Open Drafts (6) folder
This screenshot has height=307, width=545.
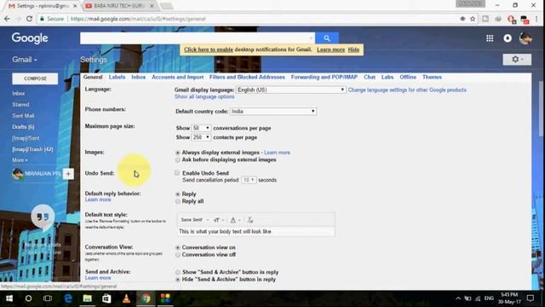tap(23, 127)
